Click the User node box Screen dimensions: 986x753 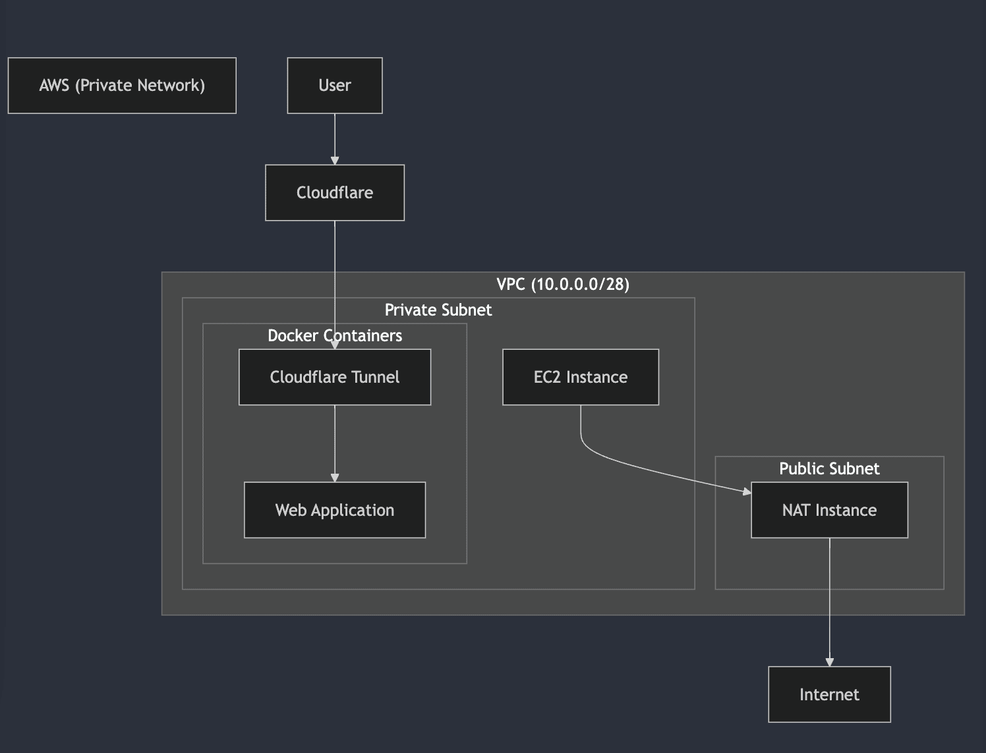point(335,86)
